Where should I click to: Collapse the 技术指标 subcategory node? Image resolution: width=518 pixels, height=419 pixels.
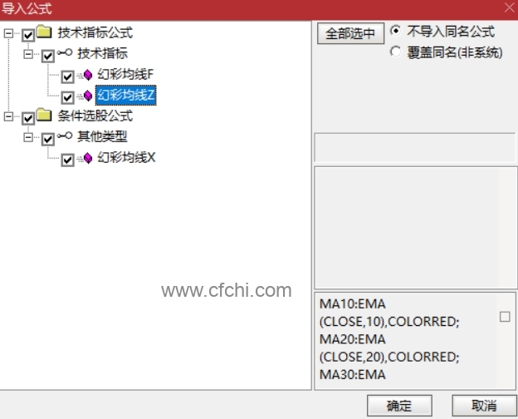pos(28,54)
